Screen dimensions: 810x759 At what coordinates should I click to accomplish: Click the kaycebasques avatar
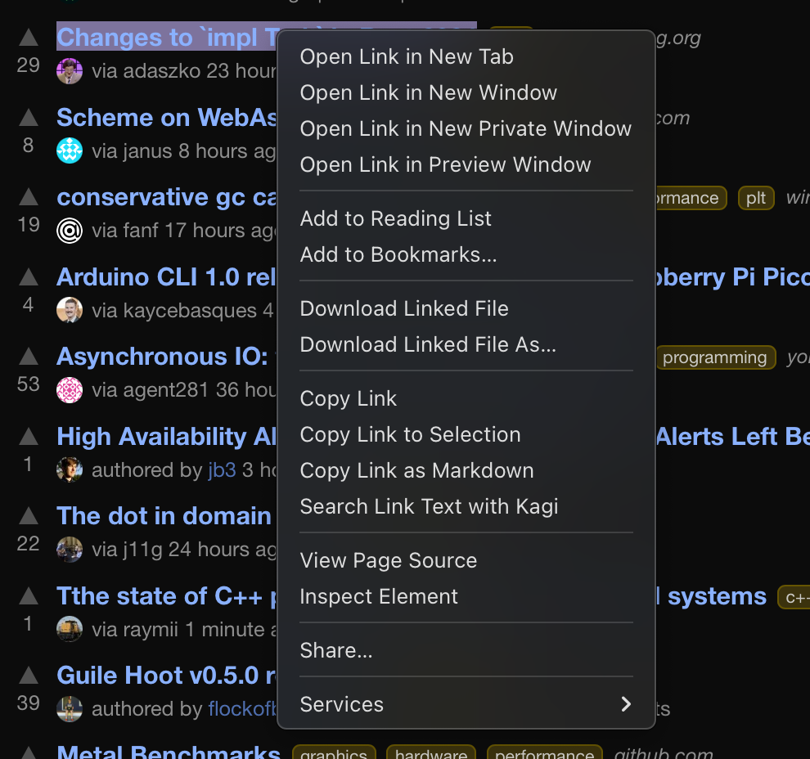pos(70,311)
